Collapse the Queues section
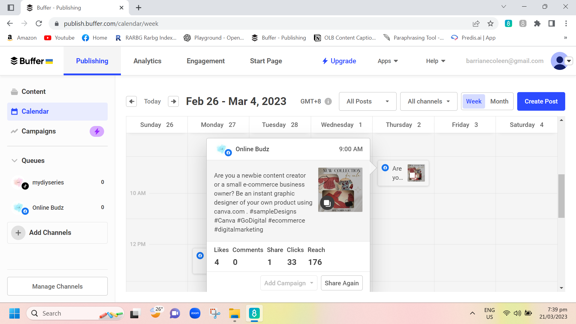Image resolution: width=576 pixels, height=324 pixels. click(x=14, y=160)
